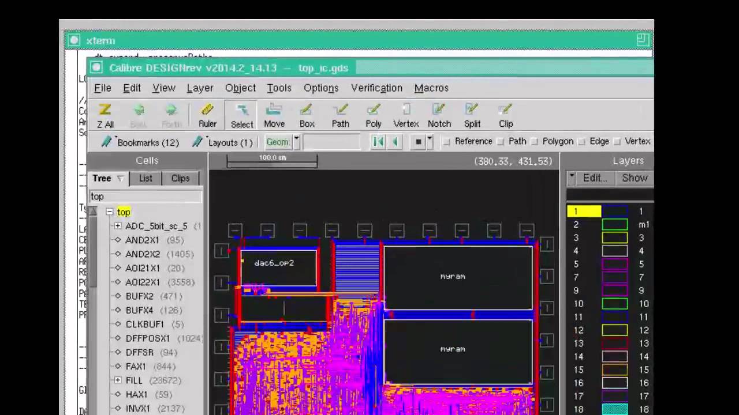The image size is (739, 415).
Task: Select the Clip tool
Action: click(506, 115)
